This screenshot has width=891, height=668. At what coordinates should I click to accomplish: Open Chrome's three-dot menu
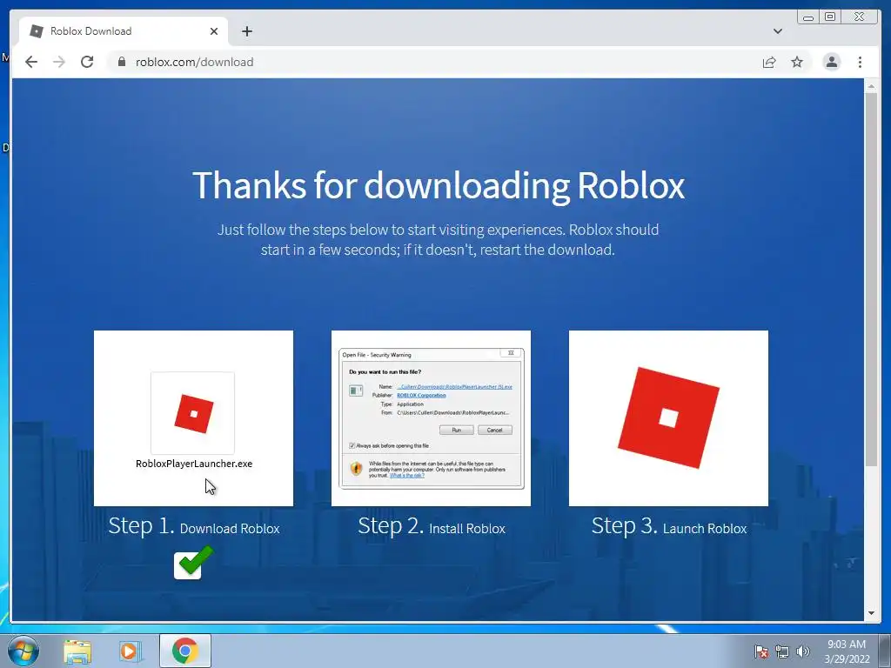[860, 62]
